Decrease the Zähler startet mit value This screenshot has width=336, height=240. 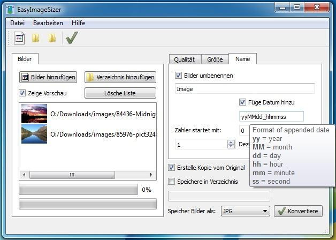pos(231,146)
